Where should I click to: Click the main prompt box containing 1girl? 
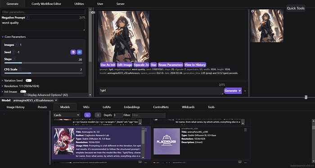tap(161, 91)
